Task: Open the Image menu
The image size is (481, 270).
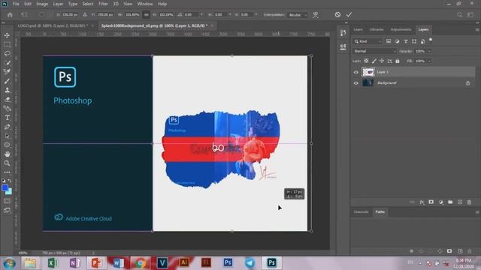Action: click(x=42, y=4)
